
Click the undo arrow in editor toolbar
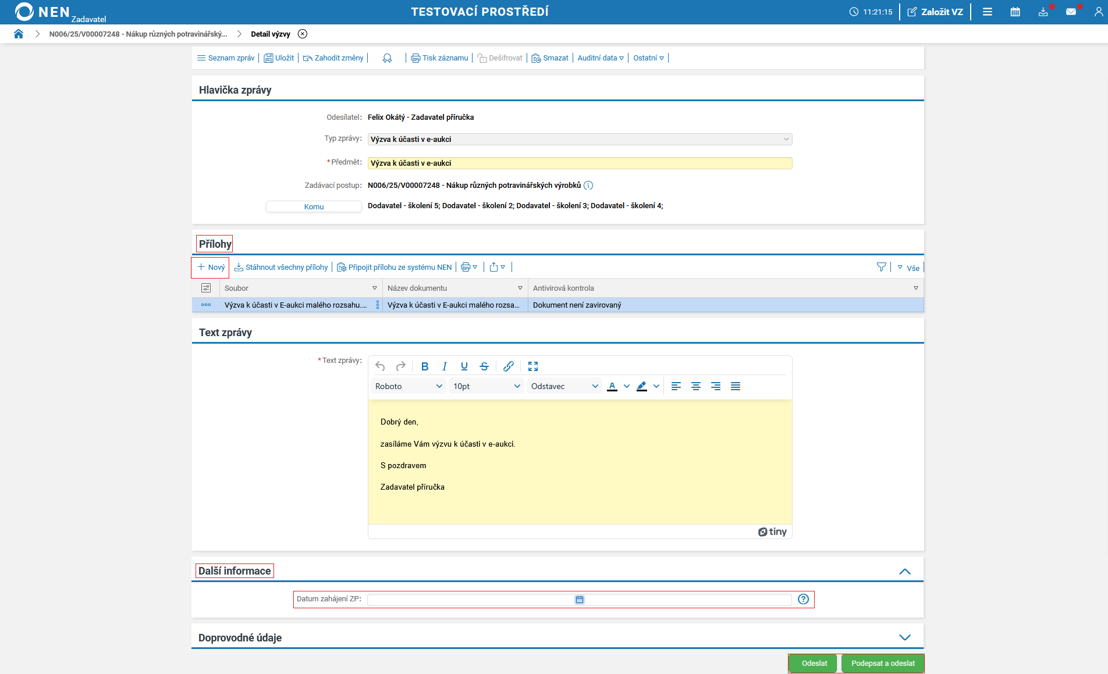tap(380, 366)
